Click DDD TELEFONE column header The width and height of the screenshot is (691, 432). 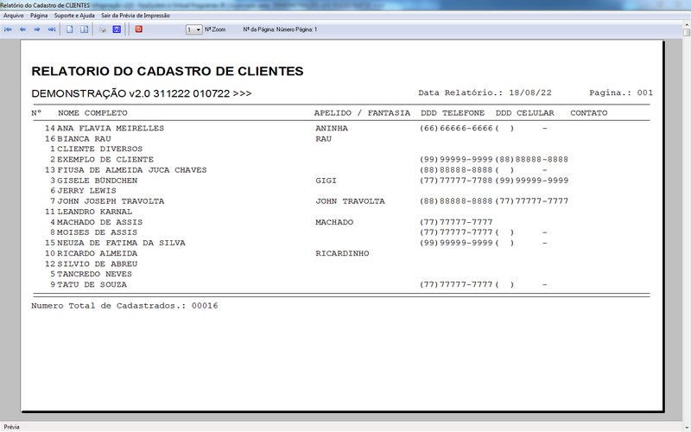tap(453, 113)
